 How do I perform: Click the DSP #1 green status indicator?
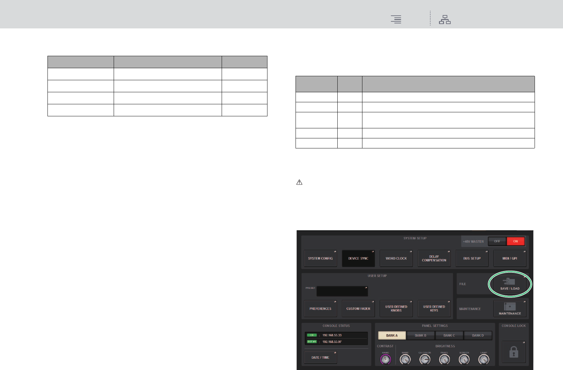312,342
